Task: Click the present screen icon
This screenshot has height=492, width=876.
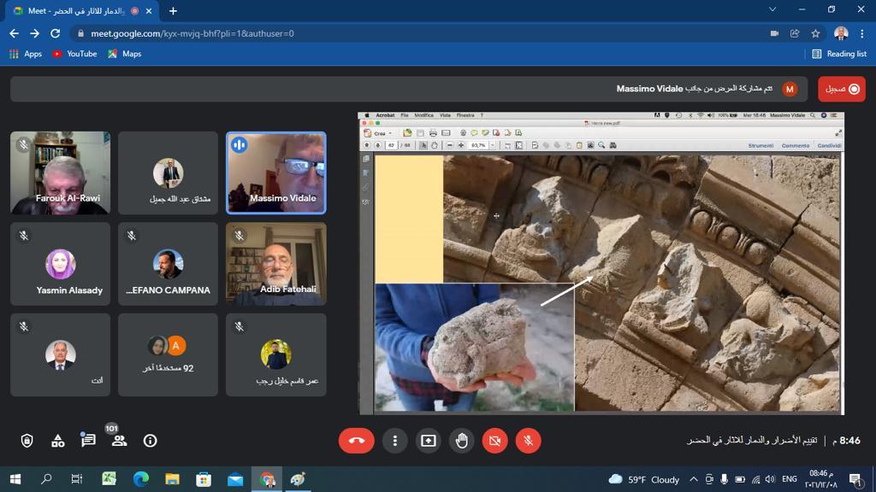Action: click(x=428, y=441)
